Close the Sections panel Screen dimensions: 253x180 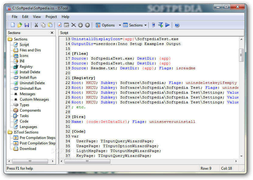click(x=52, y=33)
